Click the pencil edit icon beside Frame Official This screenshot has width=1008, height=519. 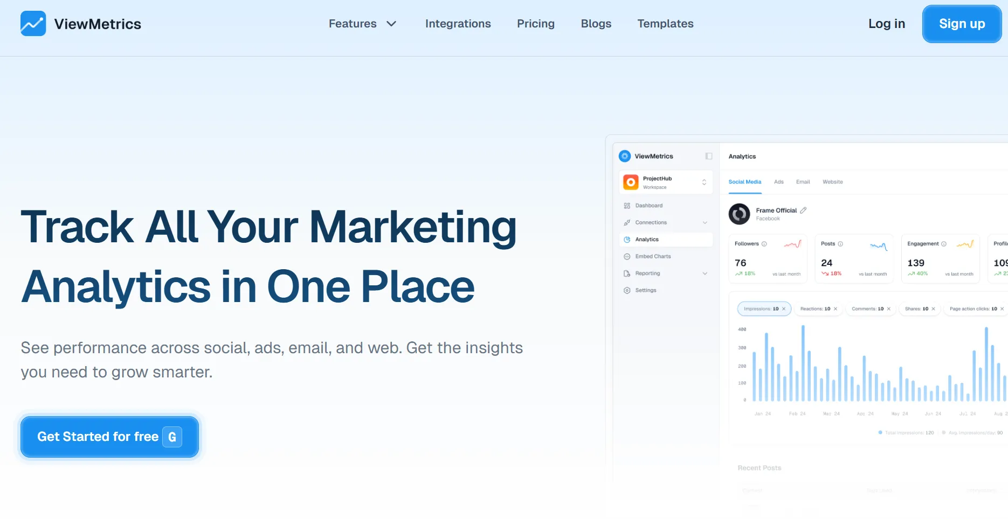click(x=803, y=211)
